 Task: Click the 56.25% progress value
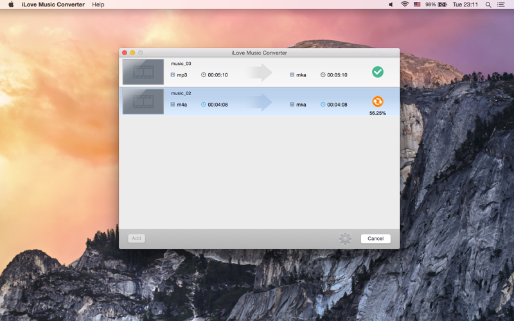click(x=378, y=114)
